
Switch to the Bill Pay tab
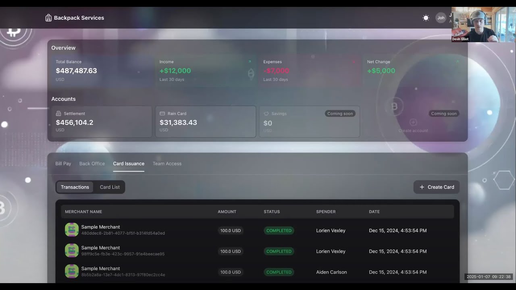(63, 164)
